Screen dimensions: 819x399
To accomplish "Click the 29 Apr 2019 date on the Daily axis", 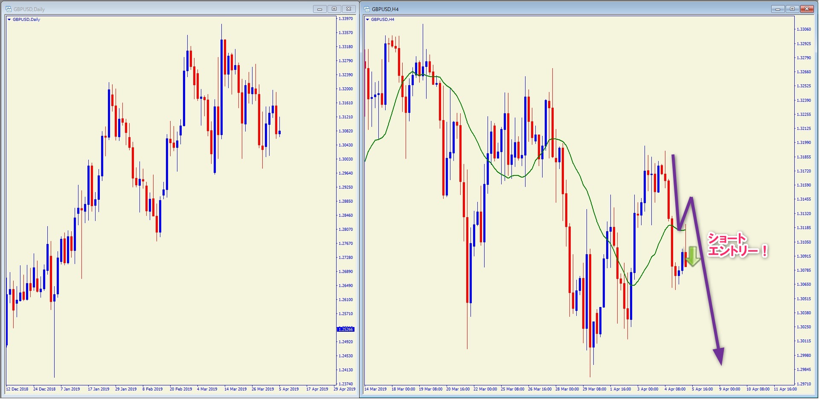I will [345, 389].
